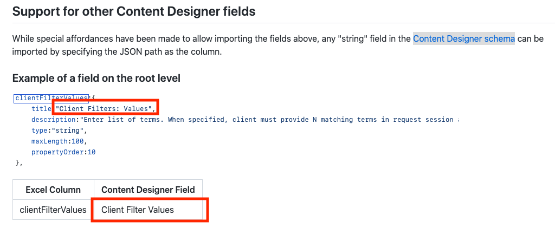The image size is (555, 228).
Task: Click the maxLength:100 code line
Action: pos(59,141)
